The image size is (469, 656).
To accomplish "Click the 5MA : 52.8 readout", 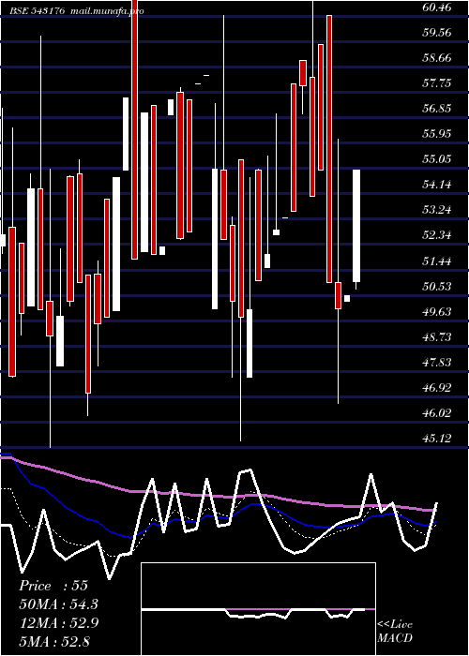I will click(53, 641).
